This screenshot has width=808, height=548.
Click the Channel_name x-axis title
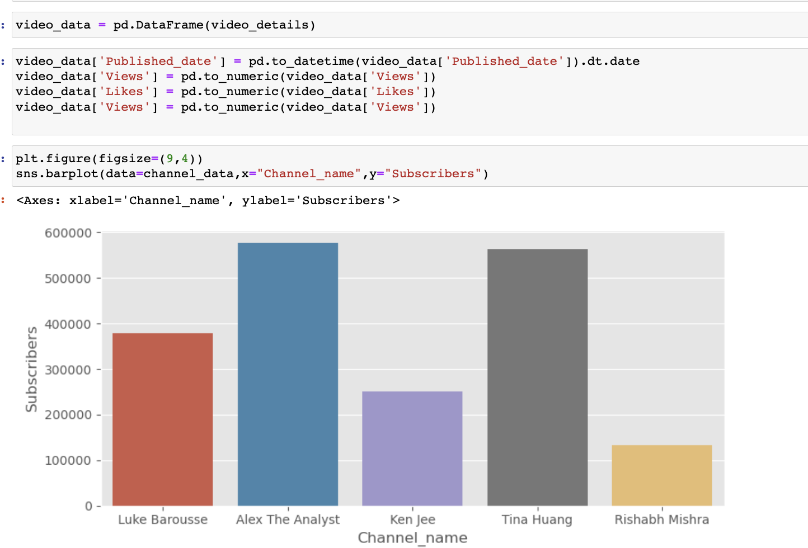[412, 538]
